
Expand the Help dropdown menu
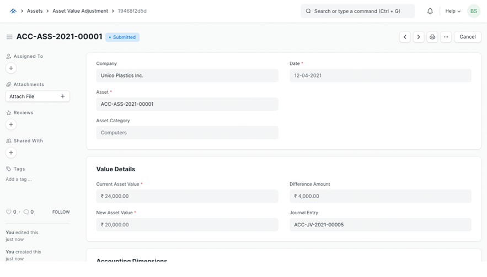click(452, 11)
